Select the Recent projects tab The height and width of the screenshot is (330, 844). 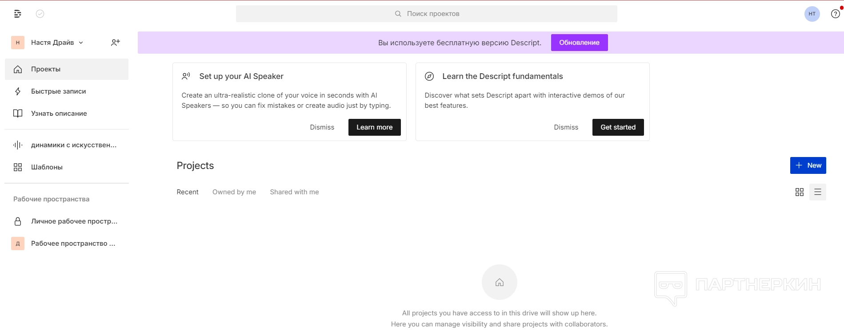point(188,192)
